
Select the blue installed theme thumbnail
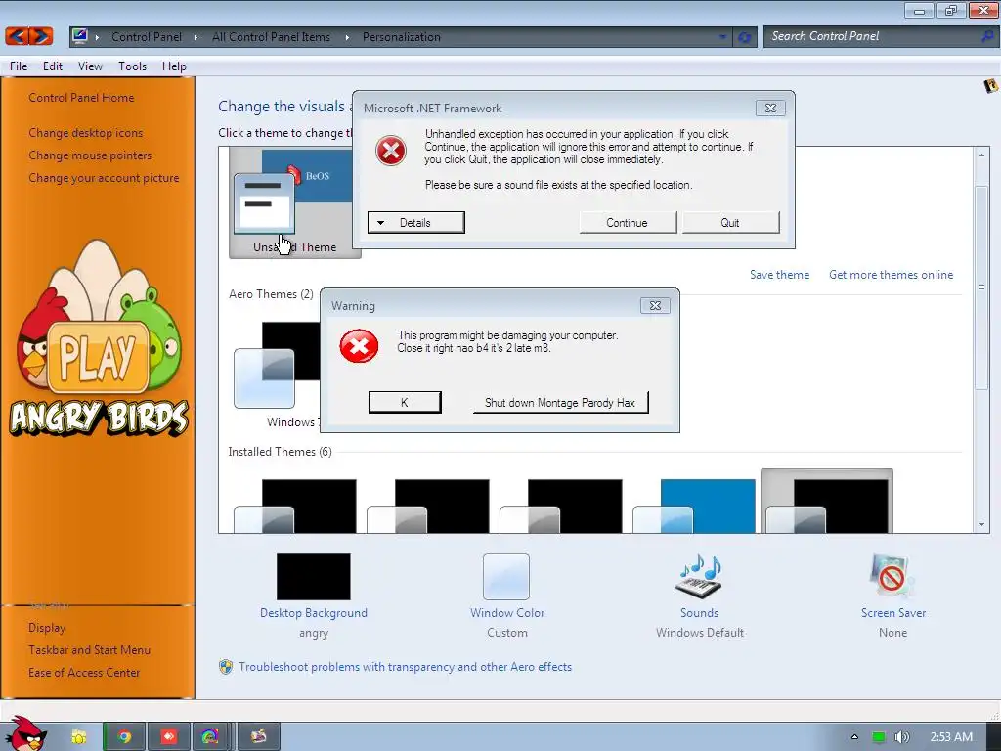pos(693,506)
